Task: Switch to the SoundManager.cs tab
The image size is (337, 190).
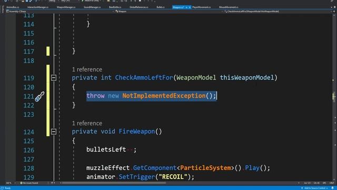Action: 92,7
